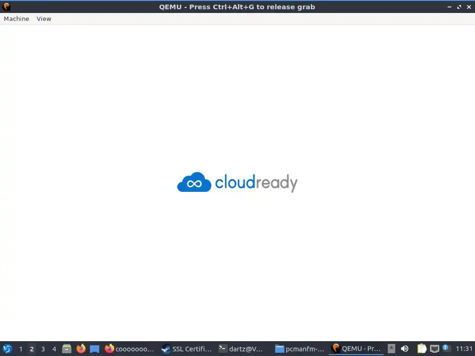The height and width of the screenshot is (356, 475).
Task: Click the 11:31 clock
Action: tap(464, 349)
